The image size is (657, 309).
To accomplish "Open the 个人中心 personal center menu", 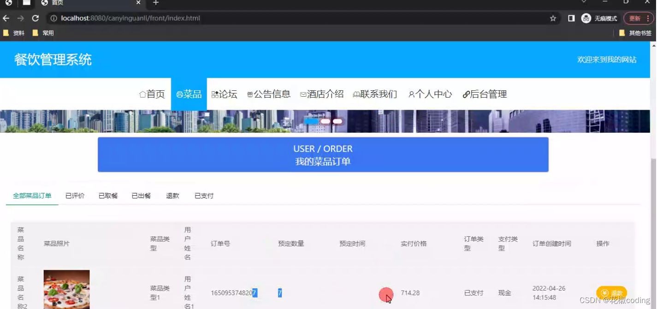I will [430, 94].
